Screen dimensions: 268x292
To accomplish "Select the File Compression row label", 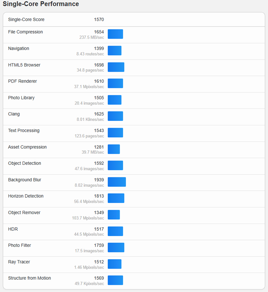I will (25, 32).
